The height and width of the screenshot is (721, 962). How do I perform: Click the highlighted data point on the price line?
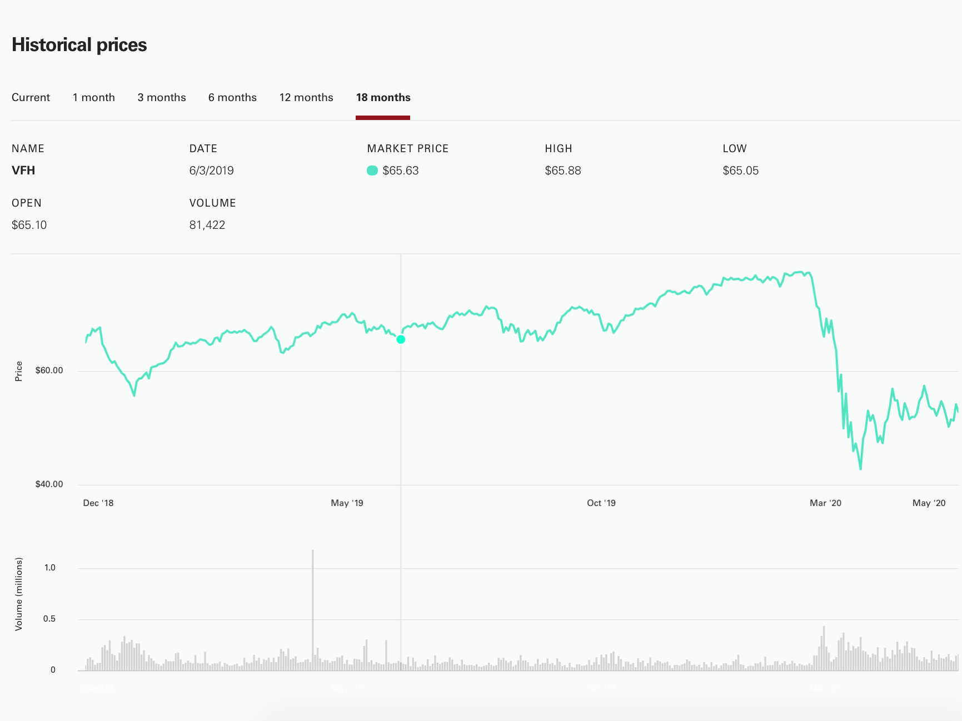coord(401,339)
